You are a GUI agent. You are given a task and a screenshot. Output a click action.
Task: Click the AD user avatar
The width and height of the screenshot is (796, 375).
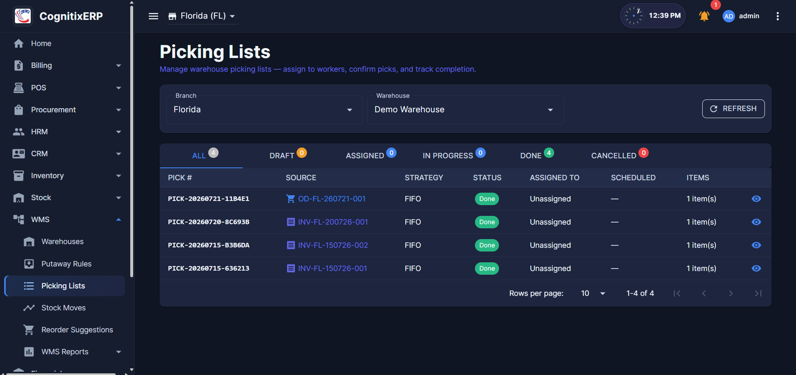pos(728,16)
